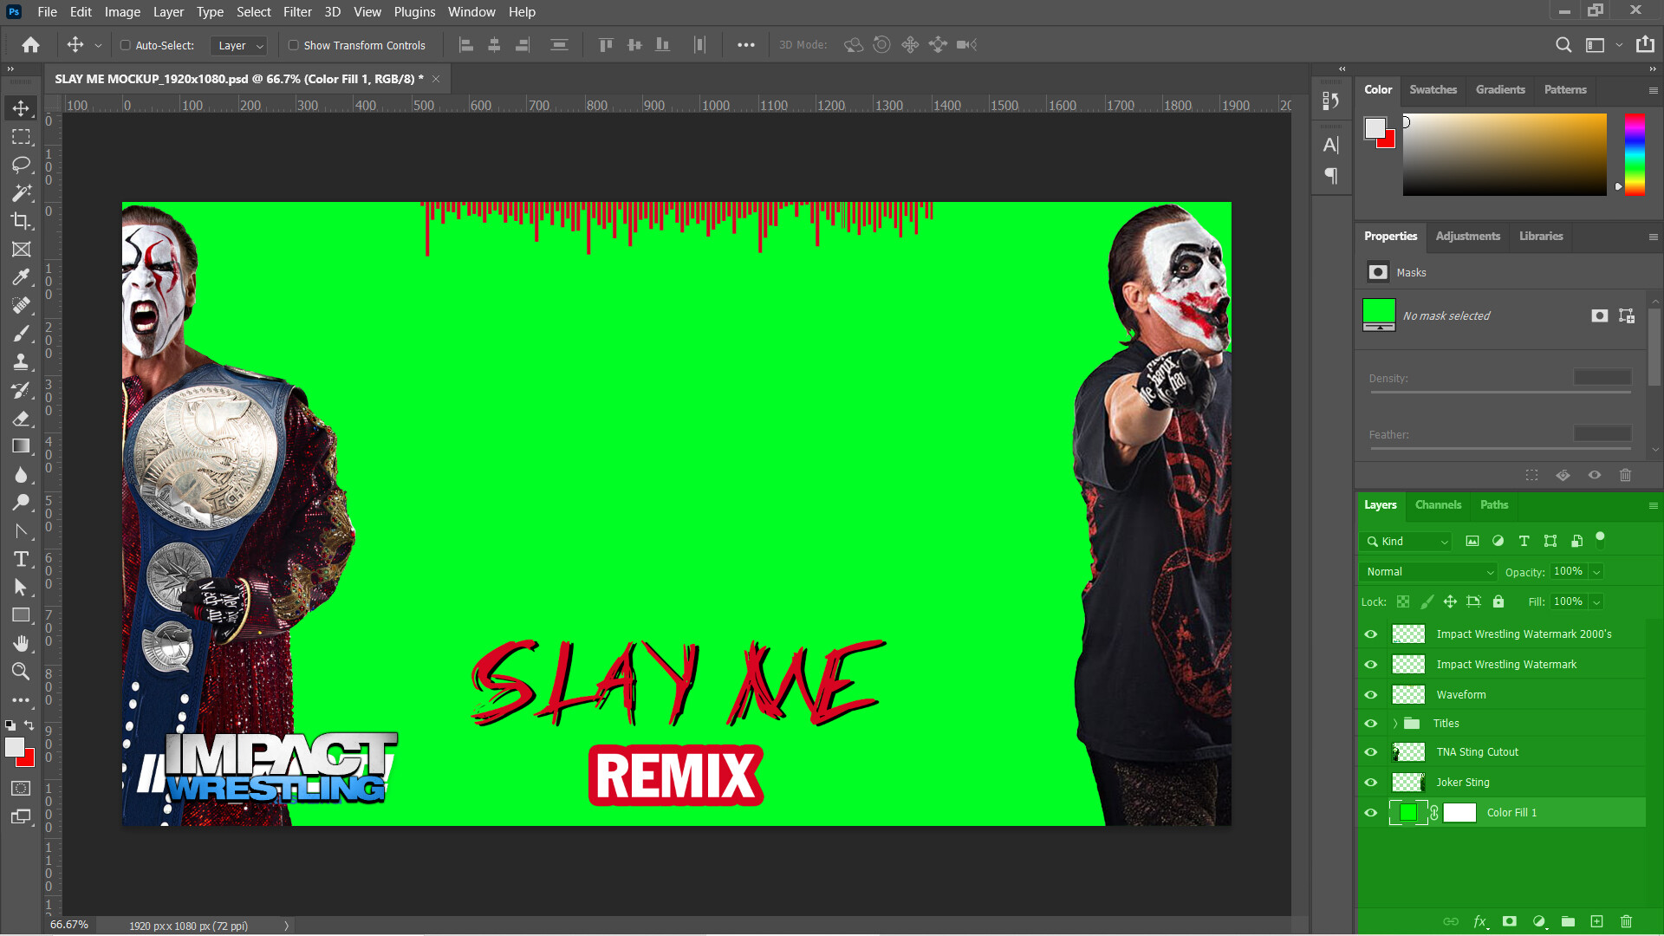This screenshot has width=1664, height=936.
Task: Select the Eraser tool
Action: click(x=21, y=418)
